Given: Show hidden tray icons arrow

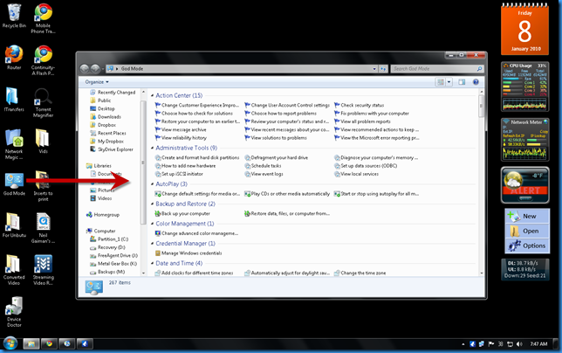Looking at the screenshot, I should tap(463, 344).
